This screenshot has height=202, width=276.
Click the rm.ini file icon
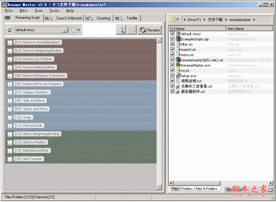[x=178, y=70]
